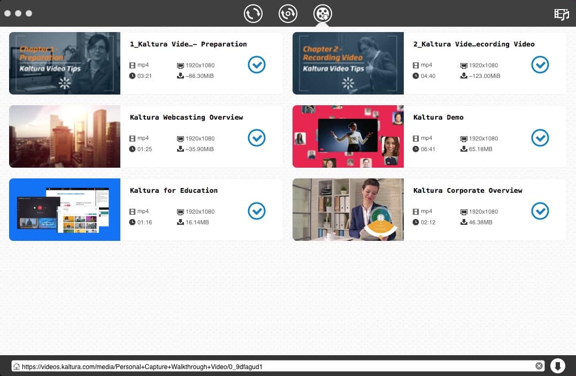Open Kaltura for Education blue thumbnail
The width and height of the screenshot is (576, 376).
pyautogui.click(x=65, y=209)
